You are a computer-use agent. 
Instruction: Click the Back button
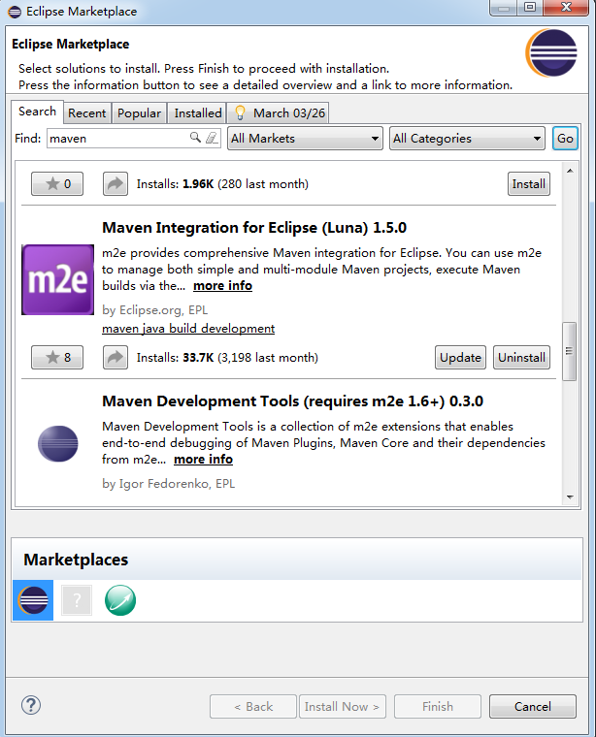click(x=253, y=706)
